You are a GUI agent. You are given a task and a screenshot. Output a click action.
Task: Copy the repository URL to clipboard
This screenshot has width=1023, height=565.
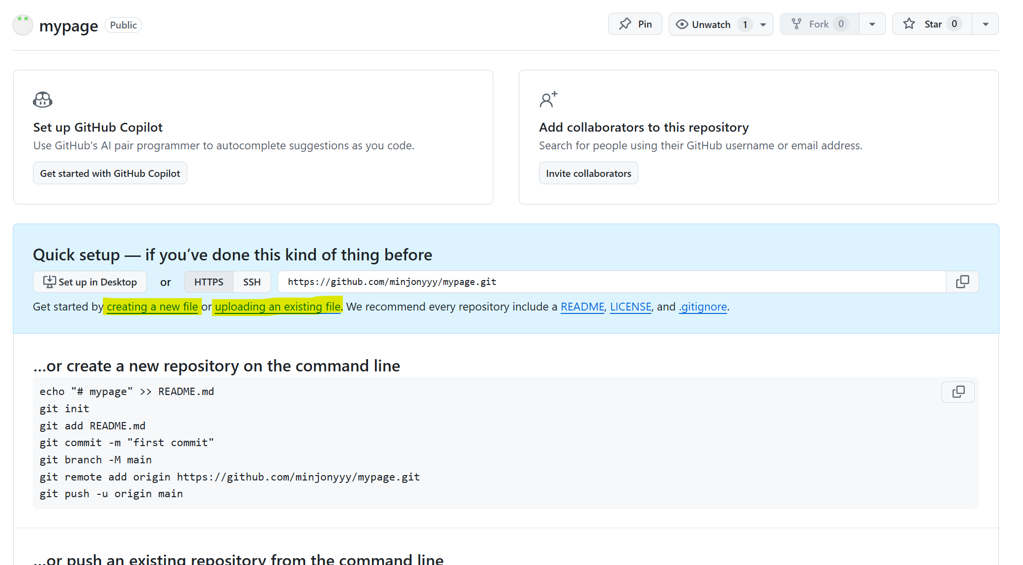pyautogui.click(x=962, y=282)
